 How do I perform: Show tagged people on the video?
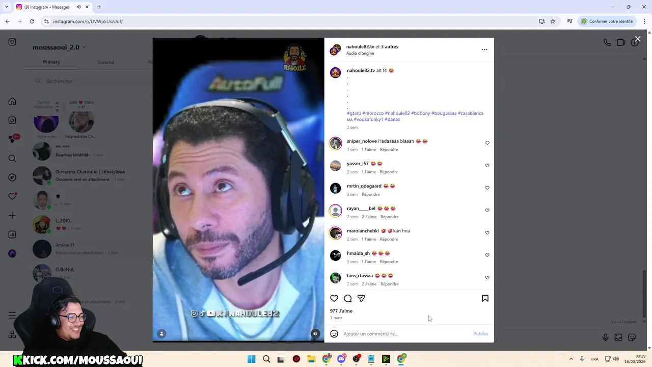161,334
